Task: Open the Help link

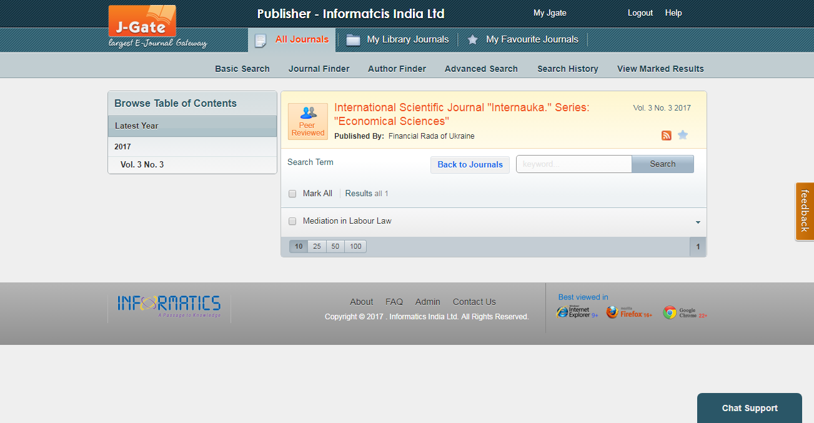Action: click(x=673, y=12)
